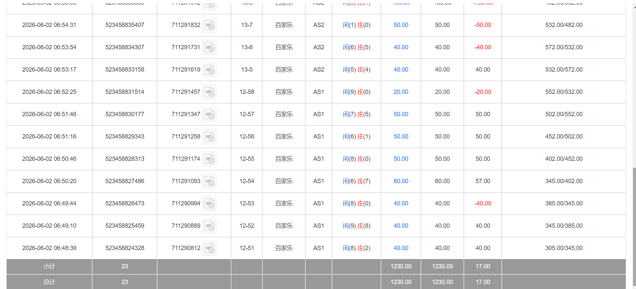
Task: Click timestamp 2026-06-02 06:48:39
Action: [x=49, y=248]
